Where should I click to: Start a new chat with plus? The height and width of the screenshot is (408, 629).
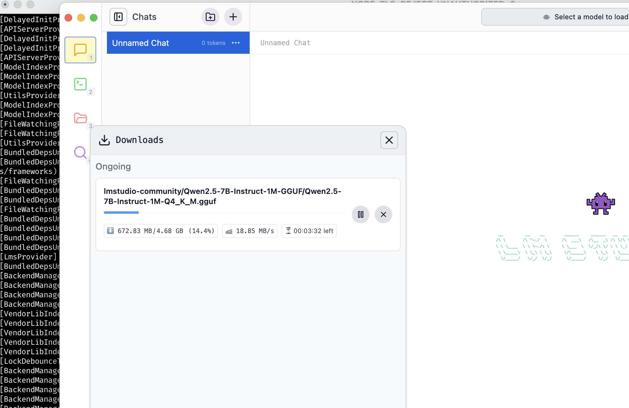[x=233, y=17]
